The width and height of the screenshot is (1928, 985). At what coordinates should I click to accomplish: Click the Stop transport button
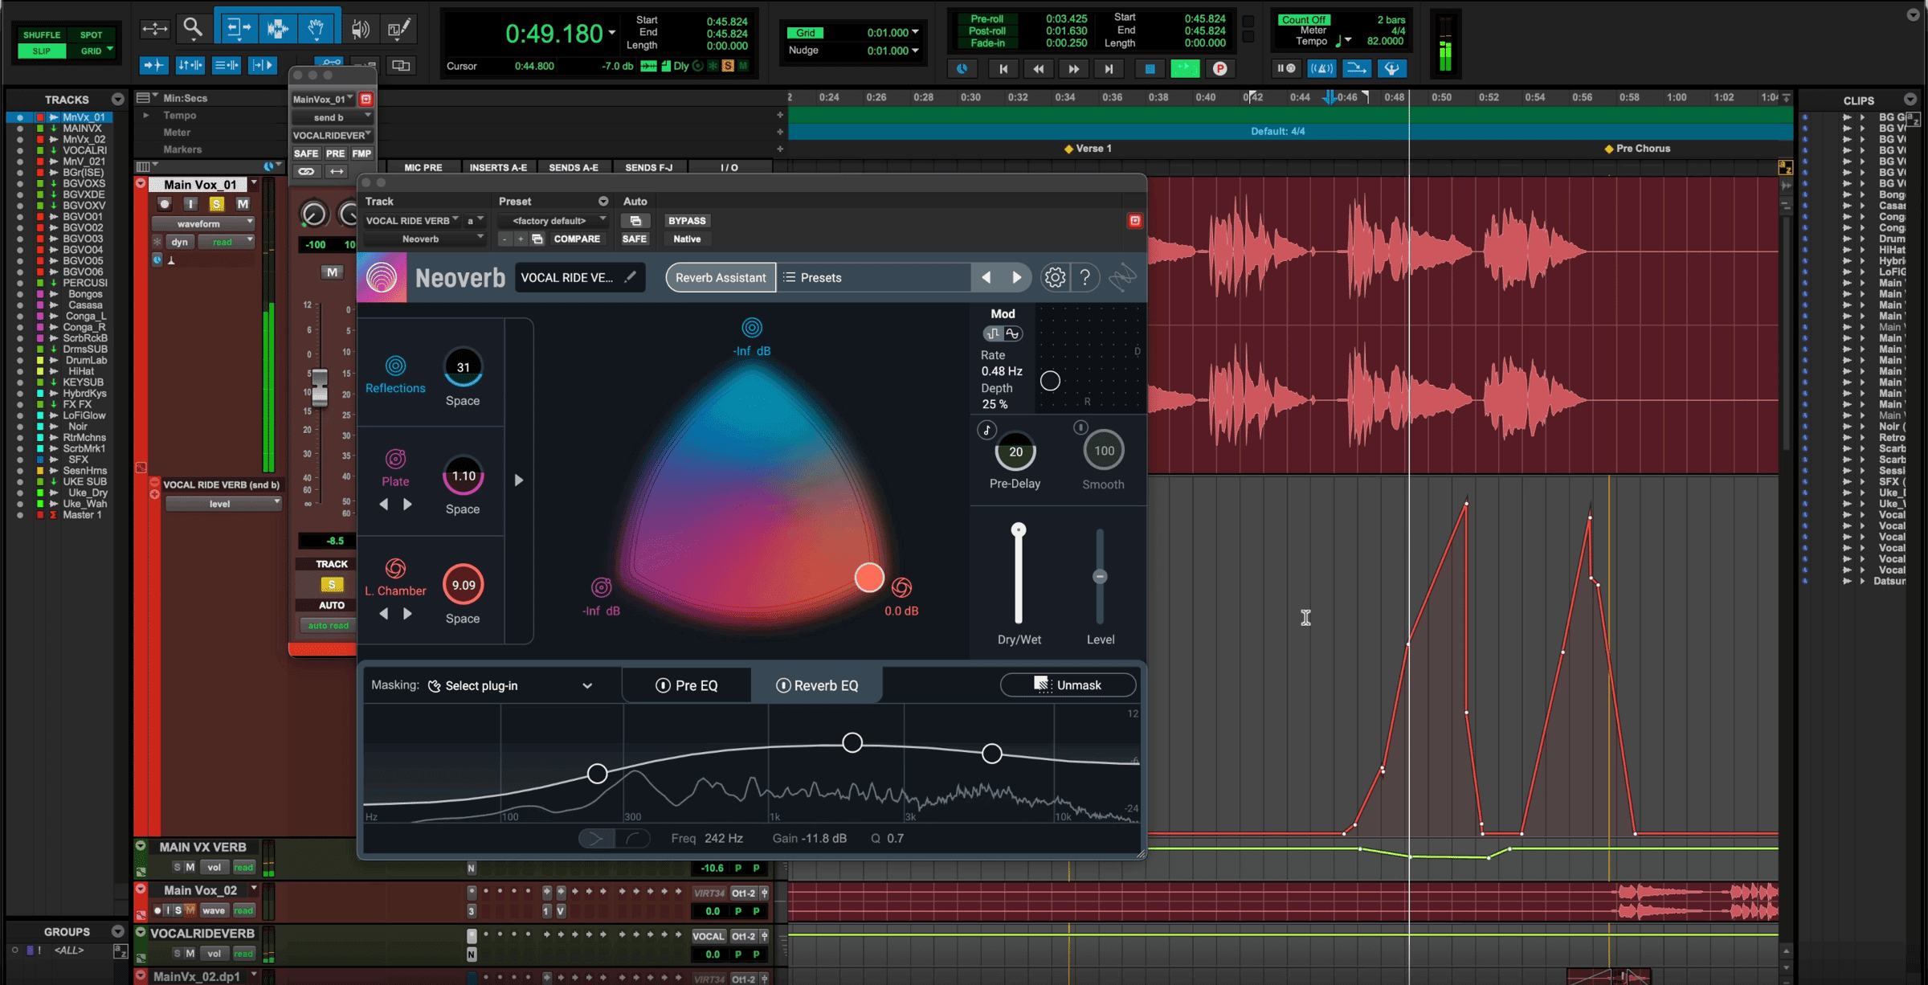pos(1150,69)
